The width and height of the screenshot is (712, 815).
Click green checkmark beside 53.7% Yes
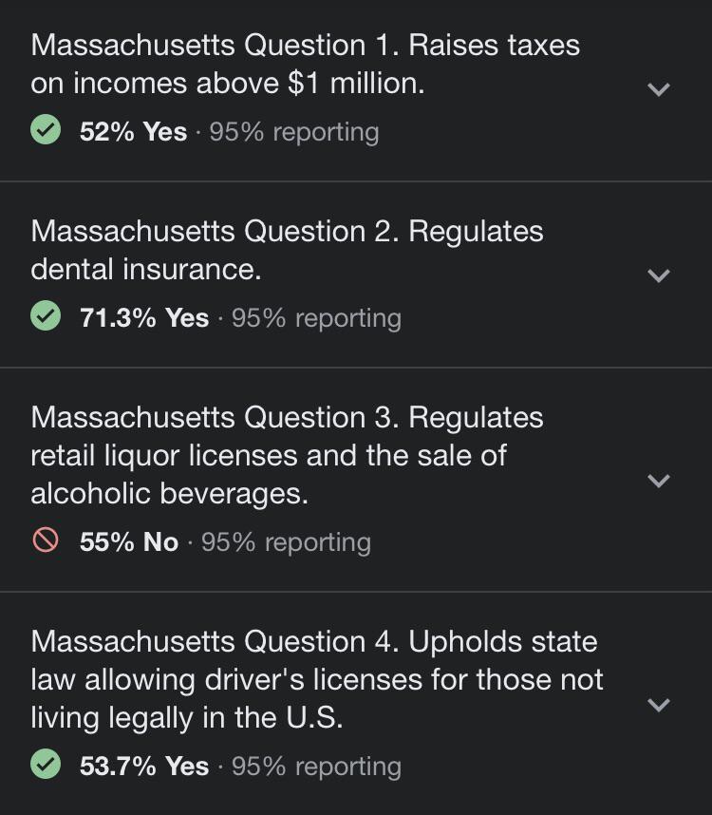point(46,765)
